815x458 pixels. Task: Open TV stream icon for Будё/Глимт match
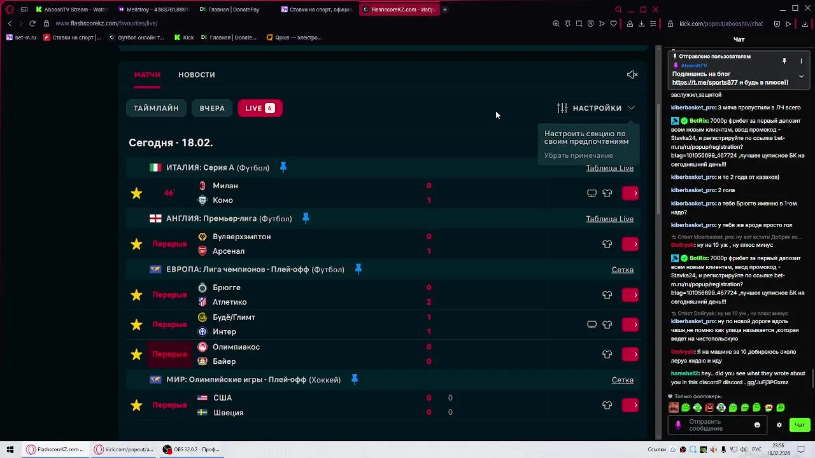coord(592,324)
